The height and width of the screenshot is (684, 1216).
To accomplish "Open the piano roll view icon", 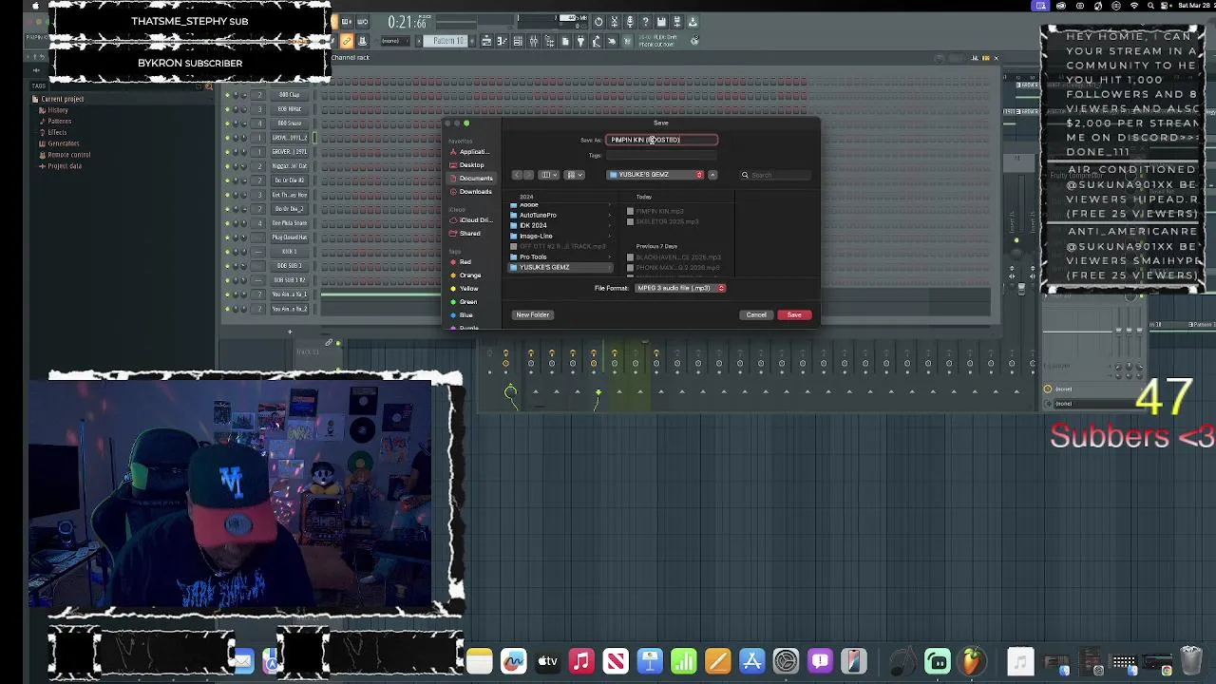I will 502,41.
